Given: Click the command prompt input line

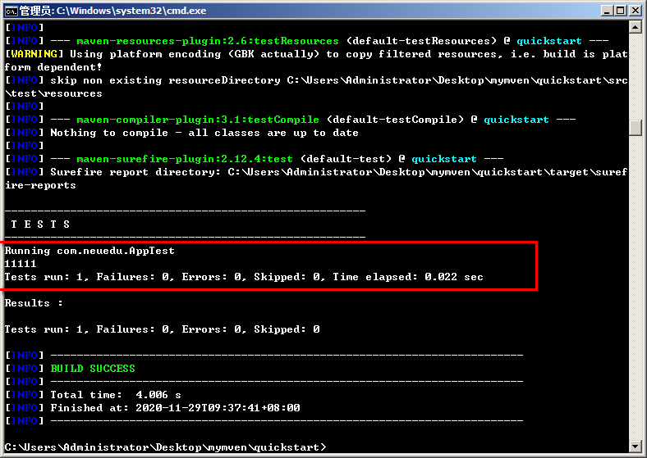Looking at the screenshot, I should [x=165, y=447].
